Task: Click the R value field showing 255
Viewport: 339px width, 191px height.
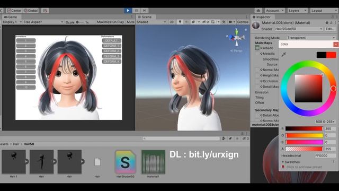Action: [x=330, y=128]
